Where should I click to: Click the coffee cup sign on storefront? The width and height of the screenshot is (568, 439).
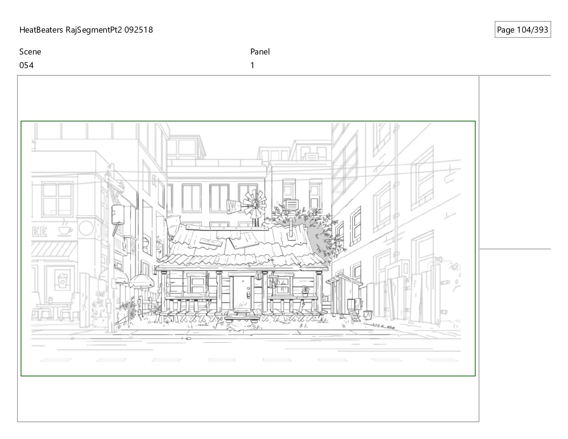pyautogui.click(x=65, y=229)
